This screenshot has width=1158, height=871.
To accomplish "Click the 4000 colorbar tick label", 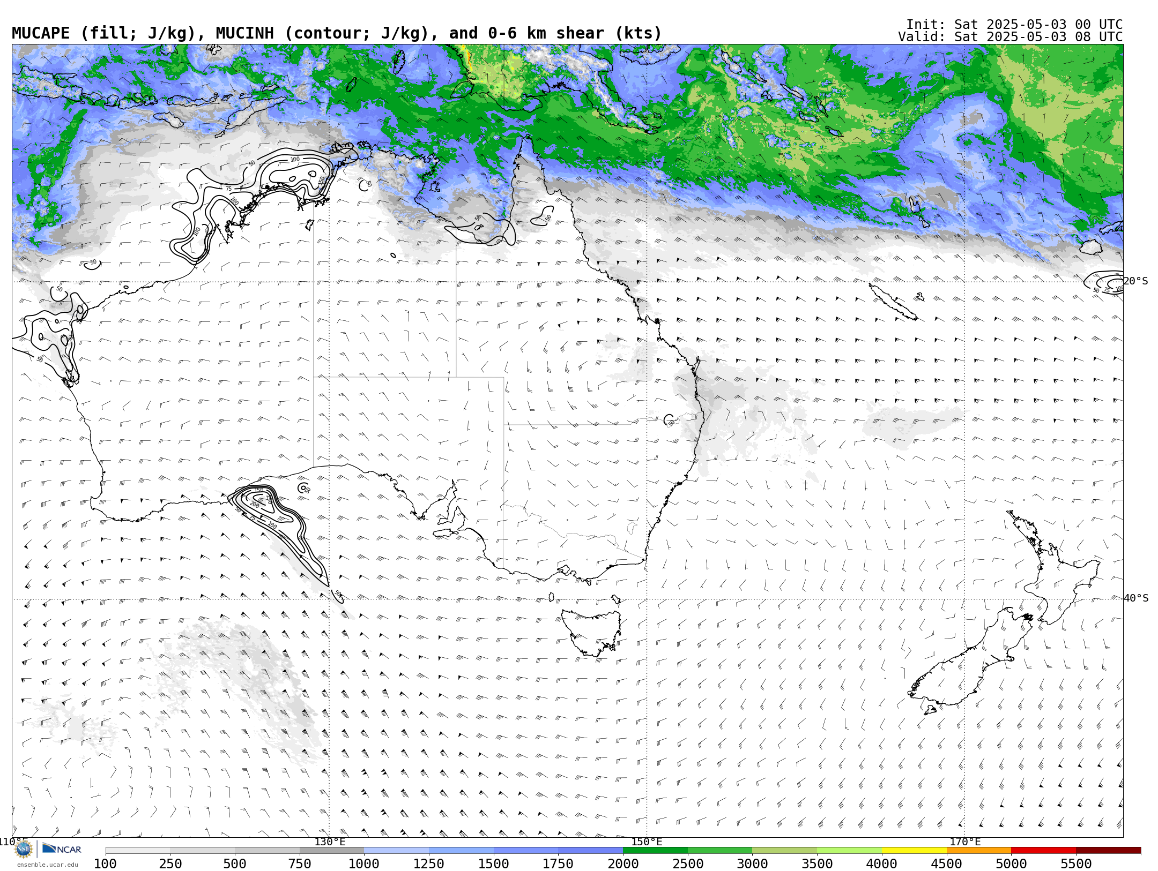I will [882, 864].
